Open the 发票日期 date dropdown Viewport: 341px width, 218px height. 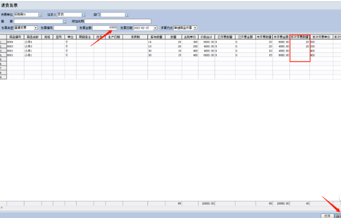[x=155, y=28]
